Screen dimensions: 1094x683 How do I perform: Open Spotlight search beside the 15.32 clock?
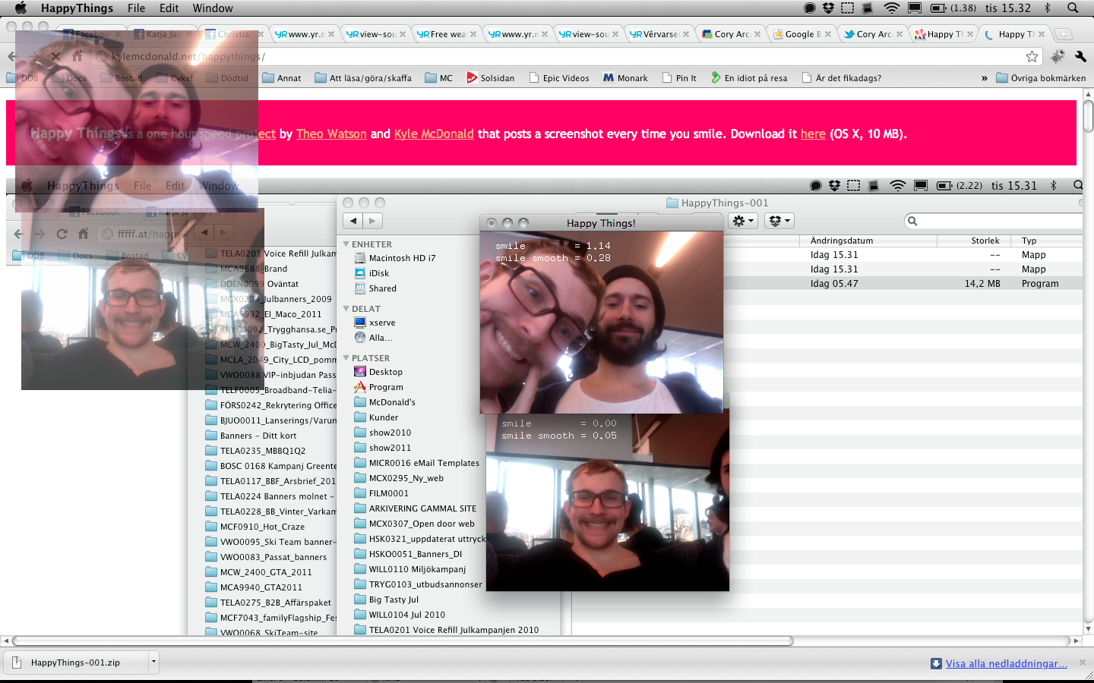[x=1073, y=8]
